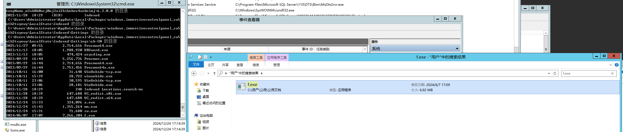Collapse the 系统 actions section
Image resolution: width=623 pixels, height=132 pixels.
457,48
